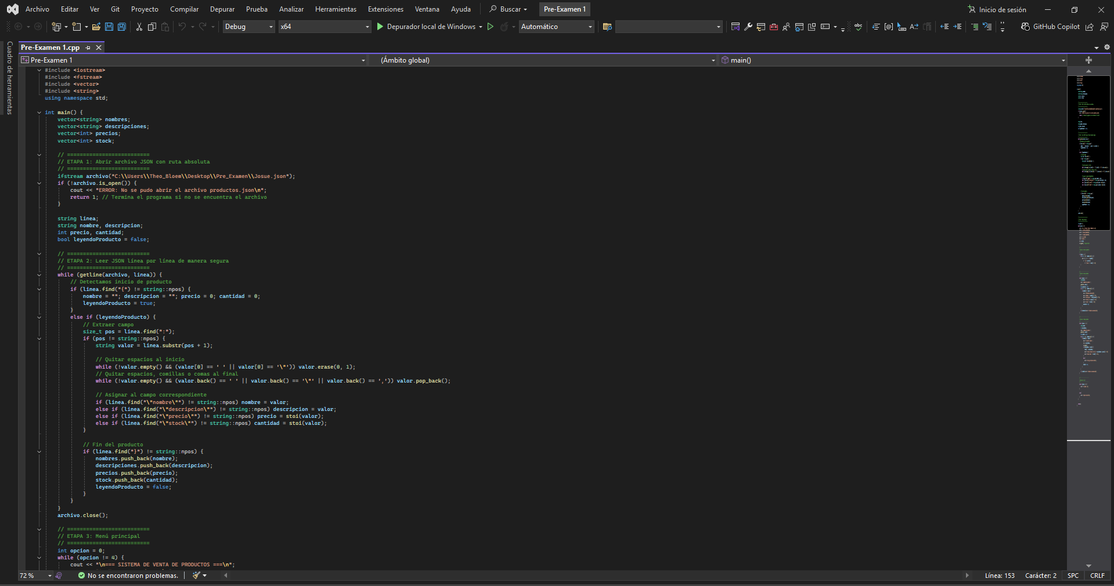1114x586 pixels.
Task: Collapse the int main() code block
Action: tap(39, 112)
